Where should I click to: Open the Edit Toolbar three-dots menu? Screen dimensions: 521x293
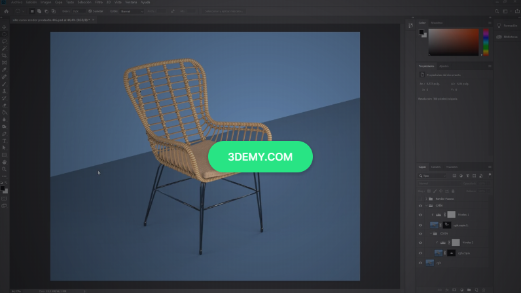click(5, 176)
